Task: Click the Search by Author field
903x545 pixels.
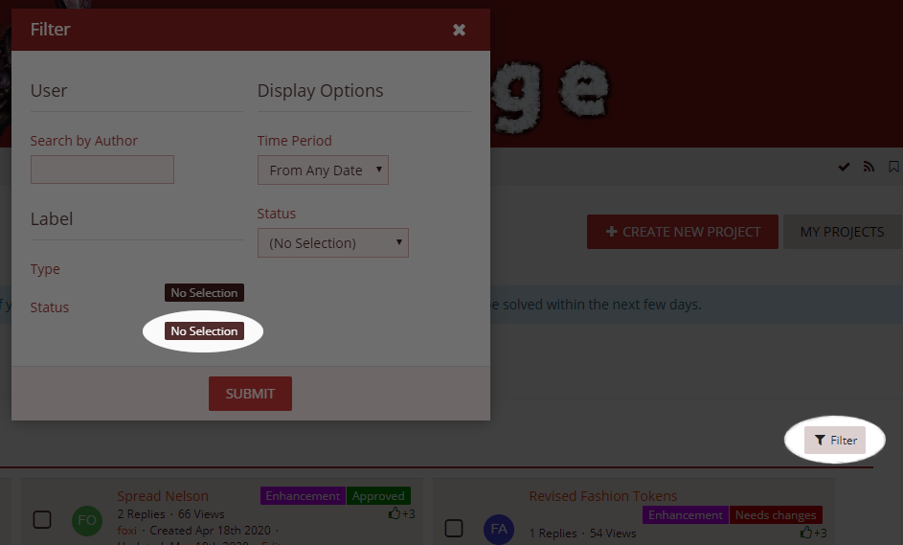Action: (102, 170)
